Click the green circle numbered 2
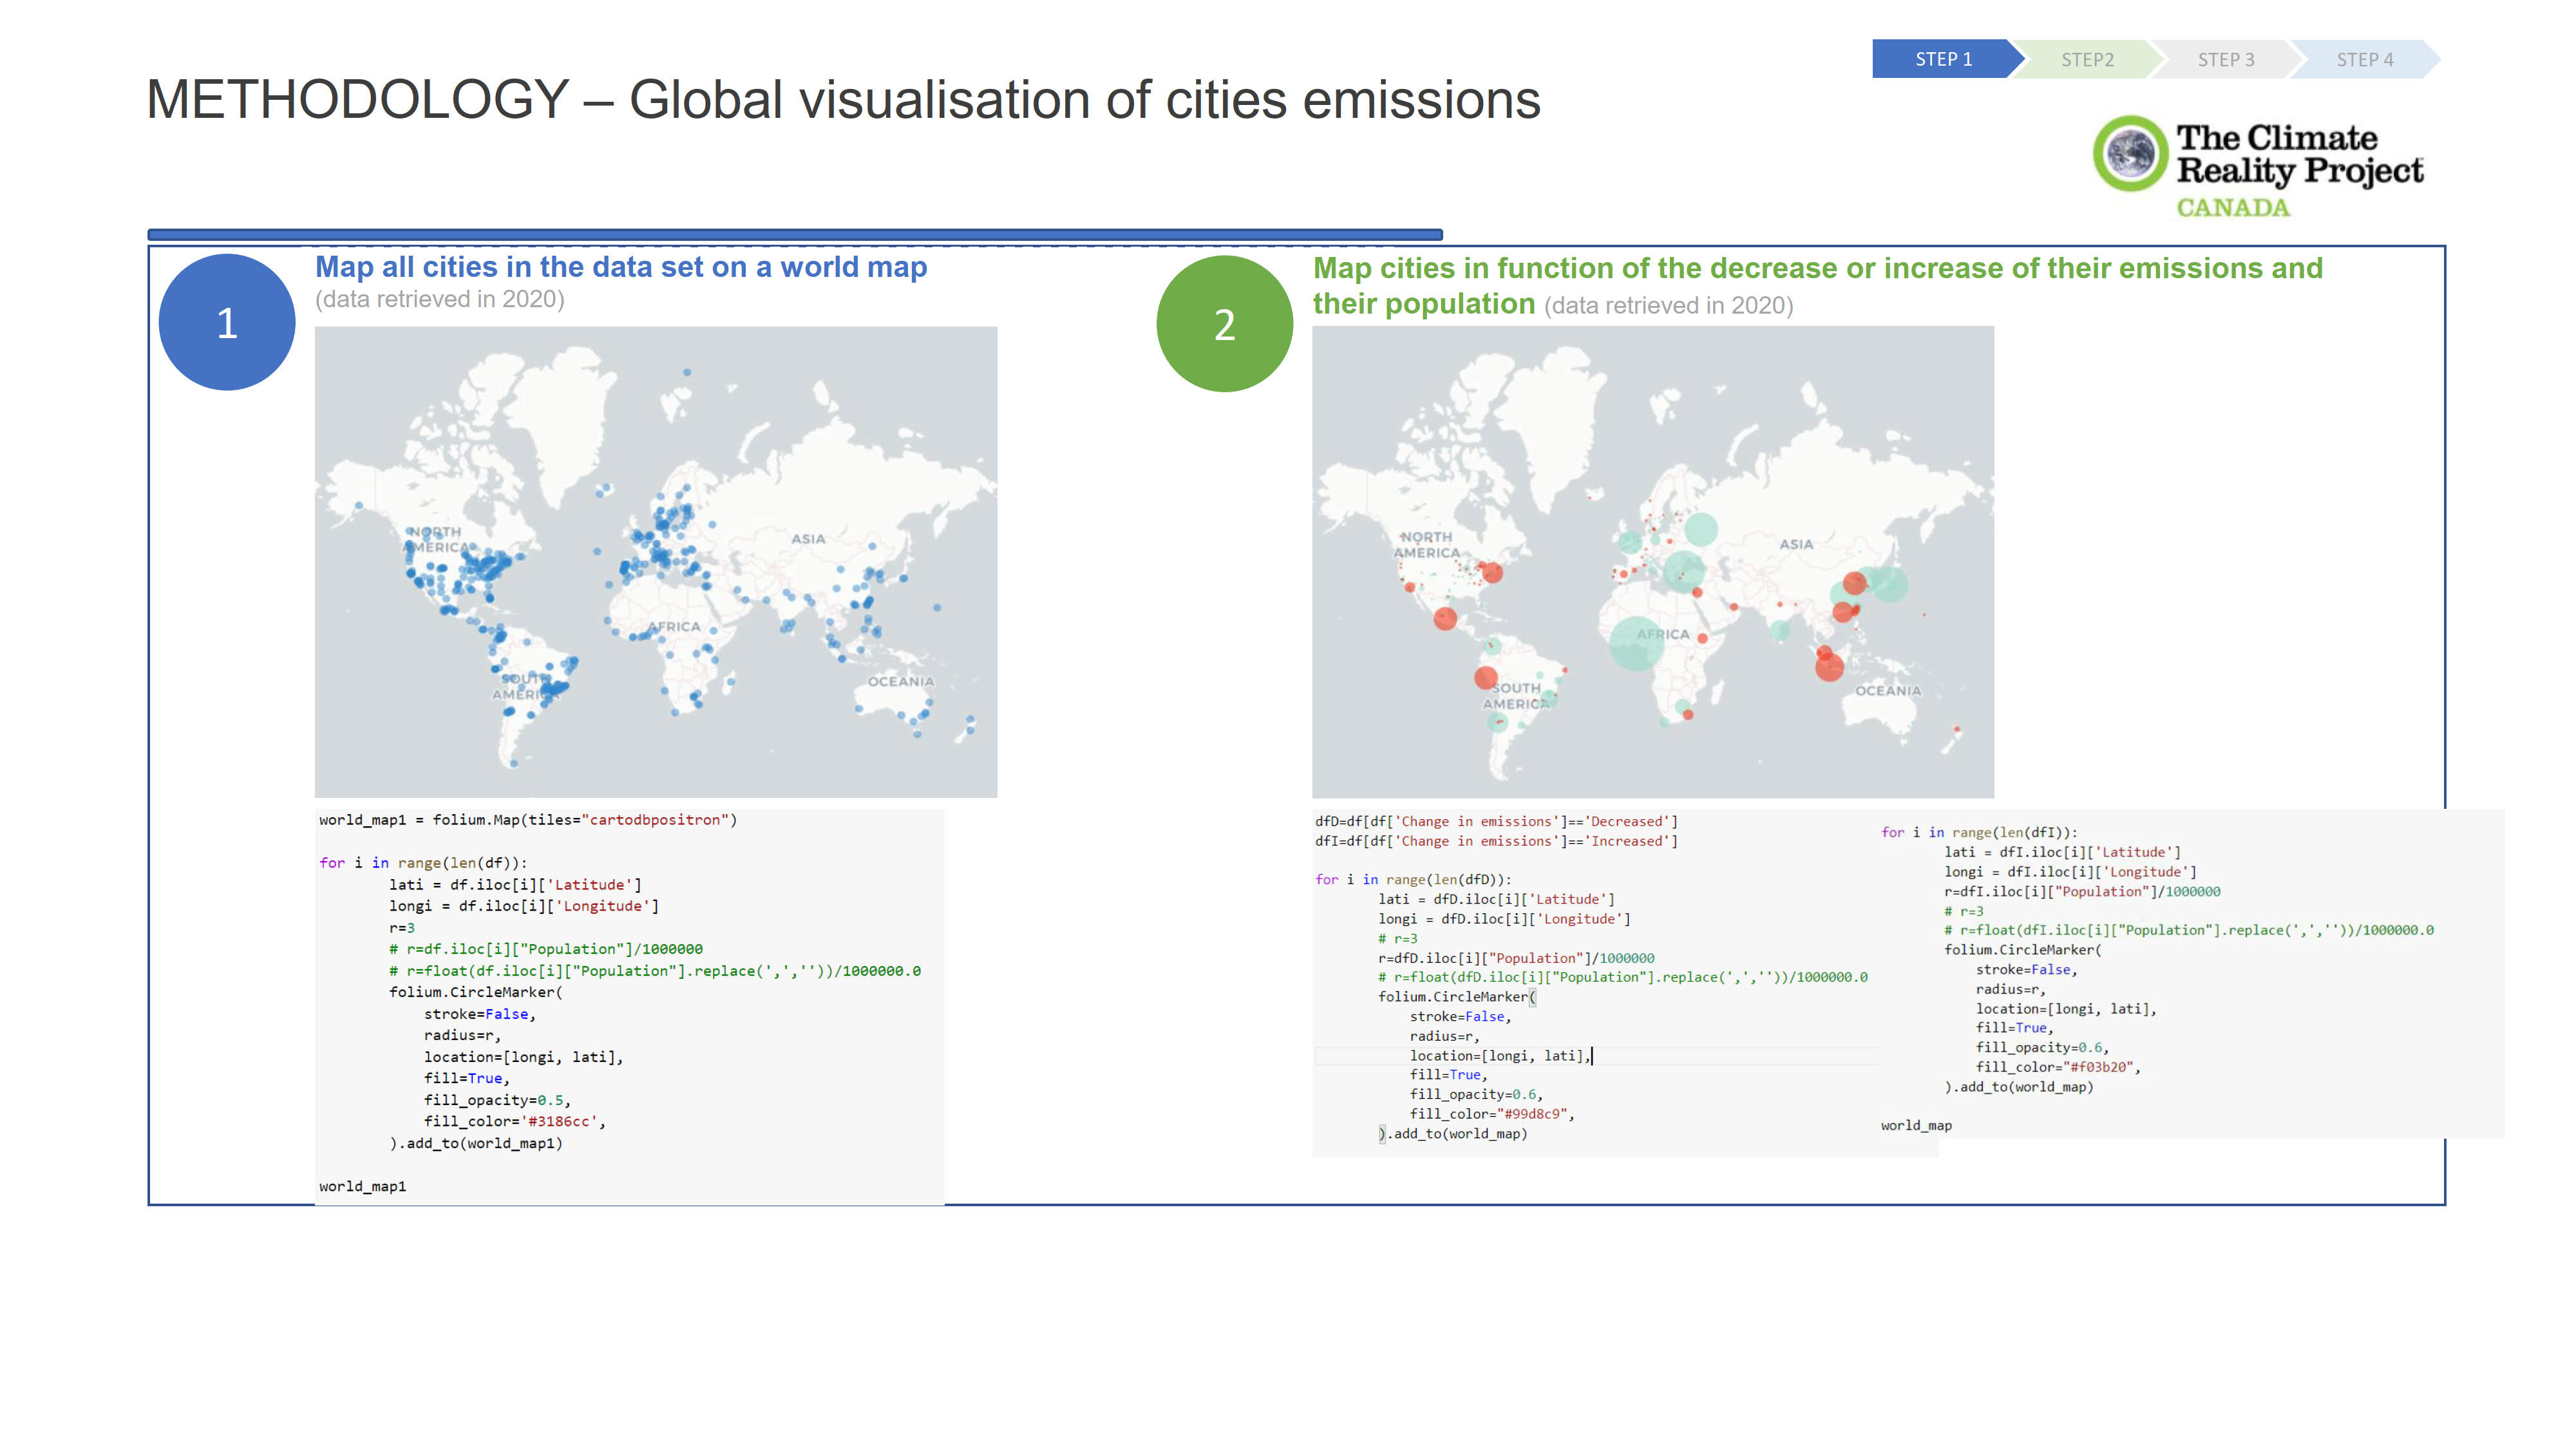The width and height of the screenshot is (2576, 1449). point(1224,324)
